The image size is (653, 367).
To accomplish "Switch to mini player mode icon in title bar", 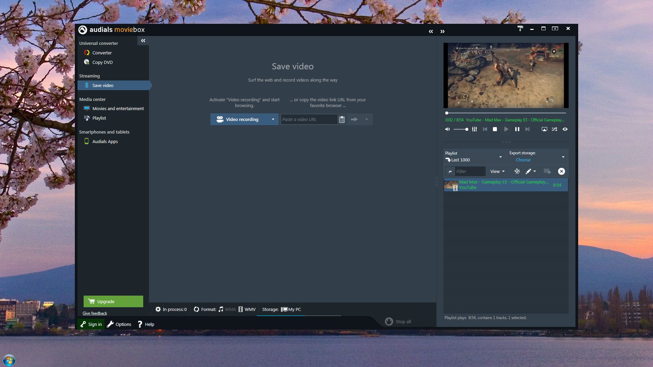I will tap(555, 28).
